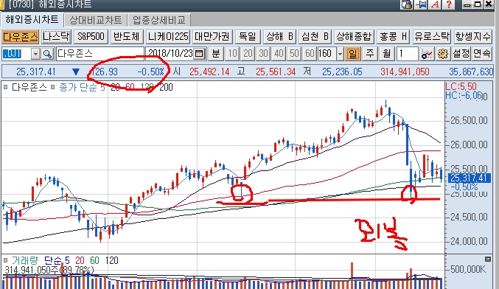
Task: Select the 니케이225 index button
Action: (168, 37)
